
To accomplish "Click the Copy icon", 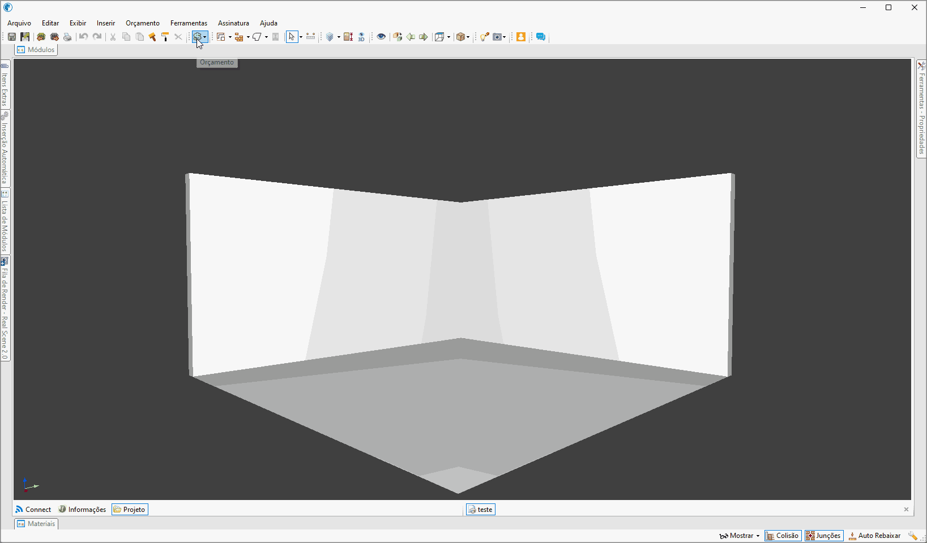I will pyautogui.click(x=126, y=37).
